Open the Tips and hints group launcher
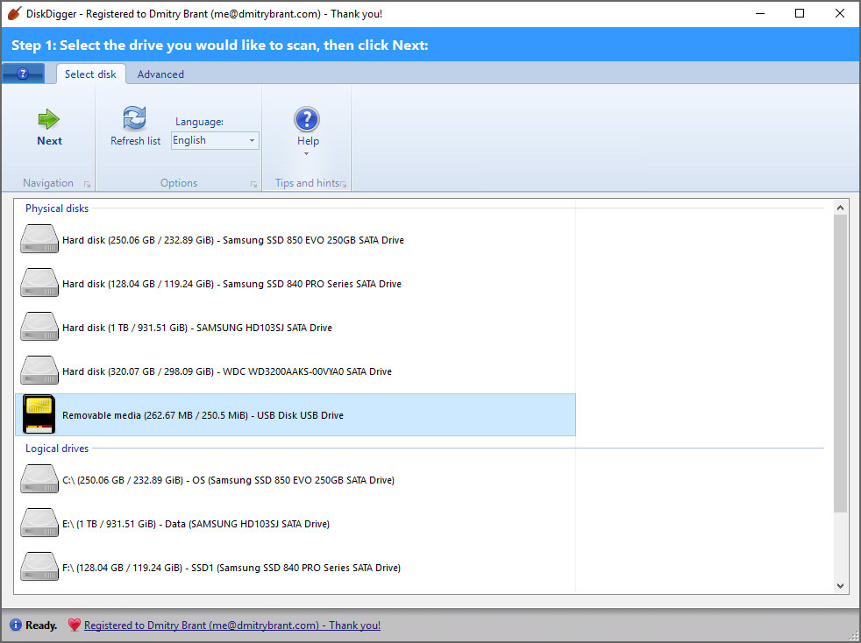 click(x=344, y=184)
